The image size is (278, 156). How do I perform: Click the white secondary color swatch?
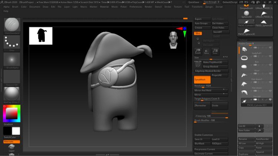tap(16, 131)
